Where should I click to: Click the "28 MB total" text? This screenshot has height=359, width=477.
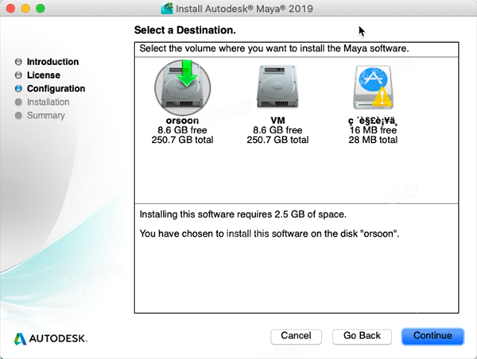(x=373, y=140)
